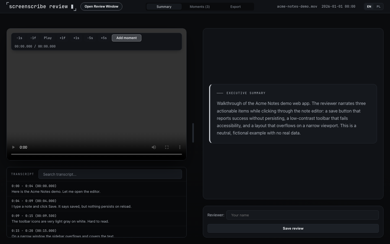Click the Save review button
390x244 pixels.
[x=293, y=228]
